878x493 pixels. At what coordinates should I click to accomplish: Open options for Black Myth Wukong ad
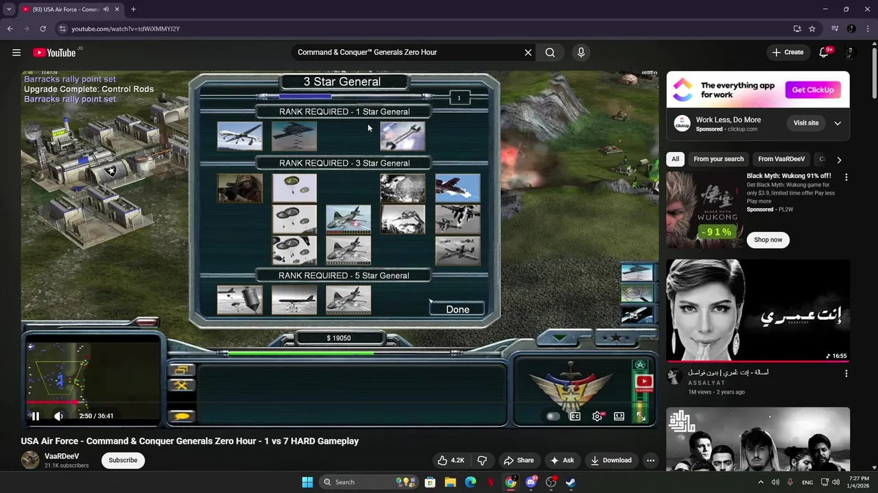(x=846, y=177)
